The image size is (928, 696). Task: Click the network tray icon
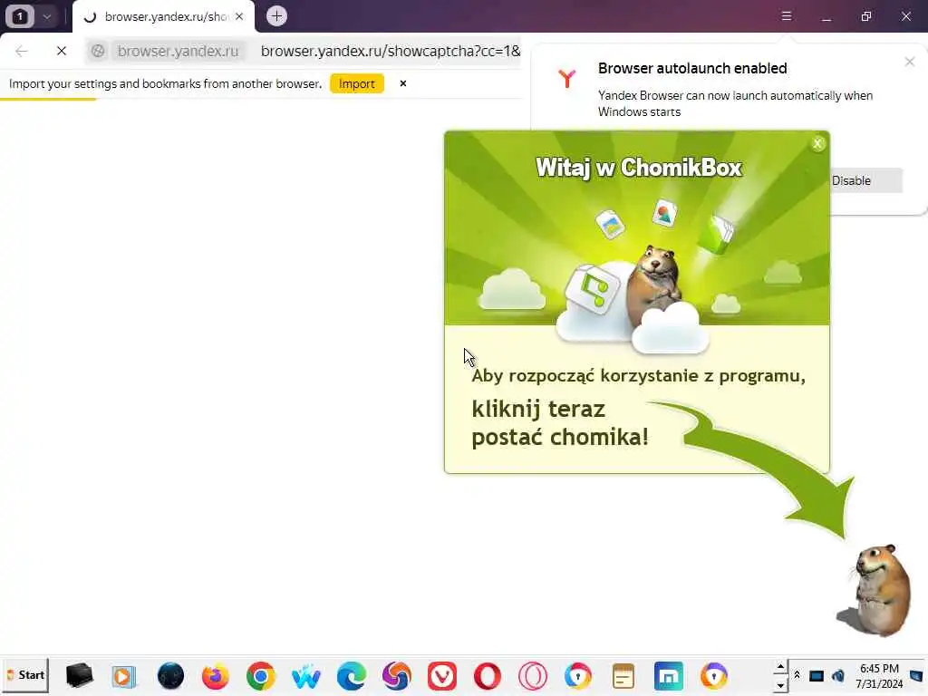pyautogui.click(x=817, y=676)
